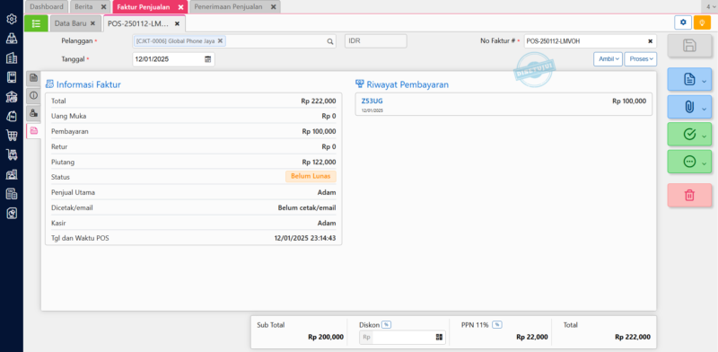Close the Data Baru sub-tab
Viewport: 718px width, 352px height.
[x=92, y=23]
